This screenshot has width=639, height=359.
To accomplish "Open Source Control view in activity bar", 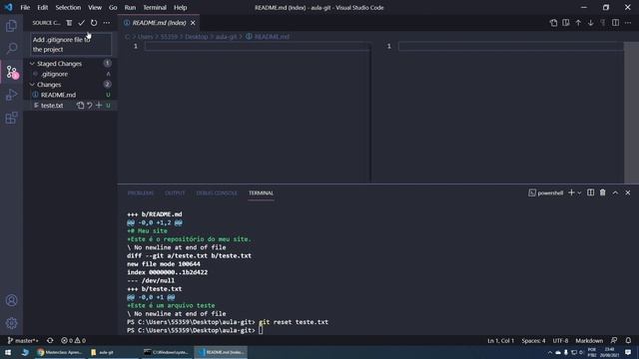I will pos(11,72).
